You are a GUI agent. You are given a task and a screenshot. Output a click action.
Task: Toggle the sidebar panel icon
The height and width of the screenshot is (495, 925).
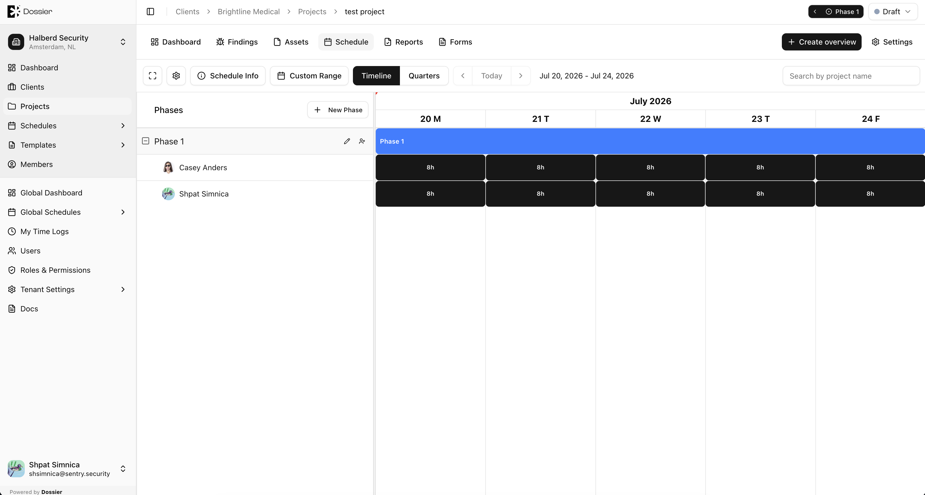tap(150, 12)
